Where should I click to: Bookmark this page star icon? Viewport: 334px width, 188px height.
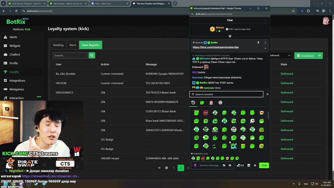[293, 11]
